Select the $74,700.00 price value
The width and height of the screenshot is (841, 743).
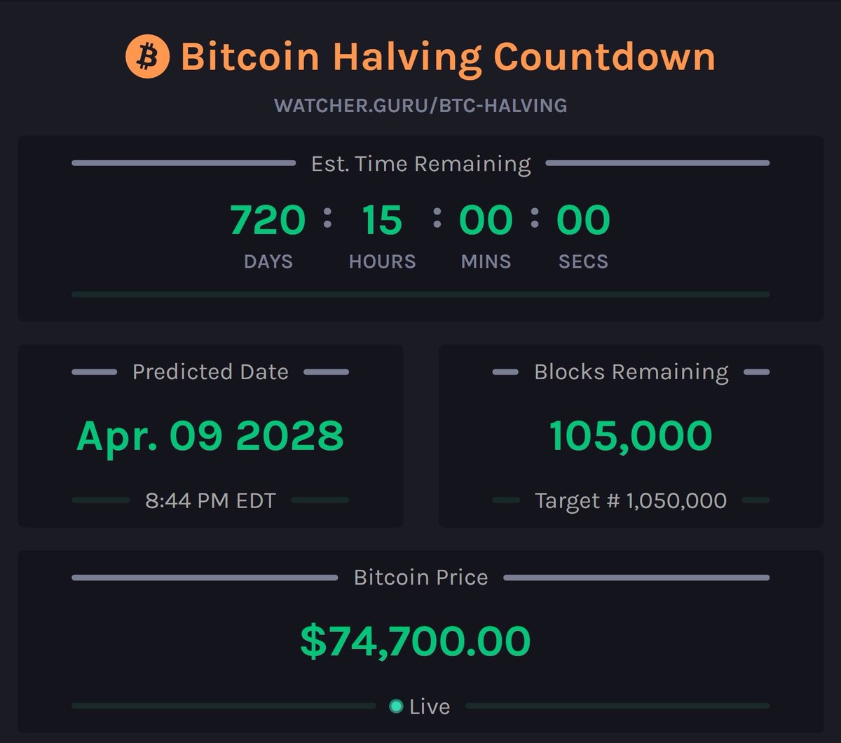tap(416, 641)
